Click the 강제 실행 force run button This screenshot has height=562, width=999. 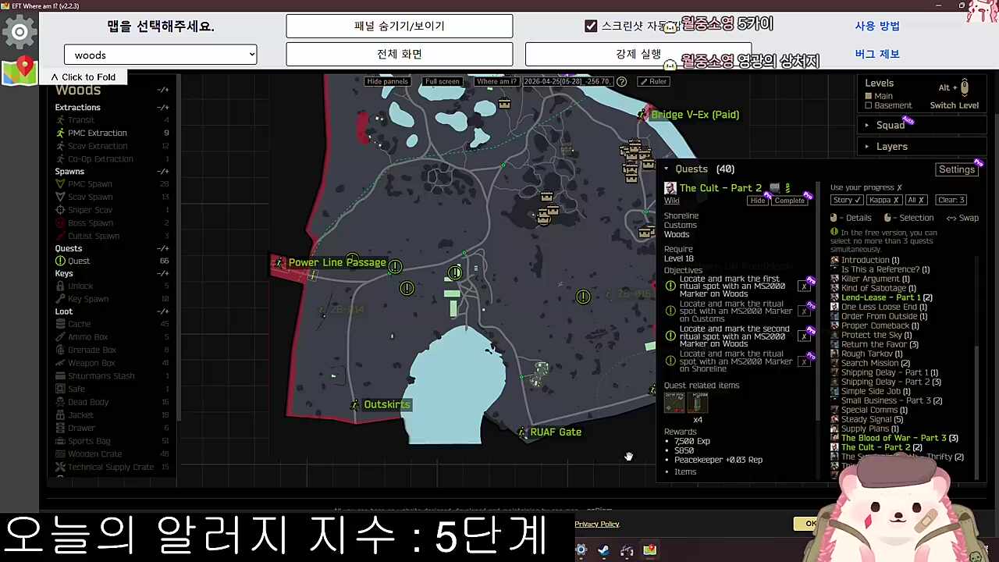click(x=638, y=54)
